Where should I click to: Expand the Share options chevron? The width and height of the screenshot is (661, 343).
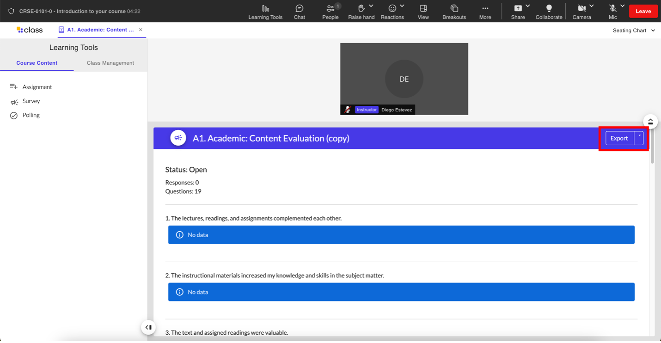pos(528,6)
